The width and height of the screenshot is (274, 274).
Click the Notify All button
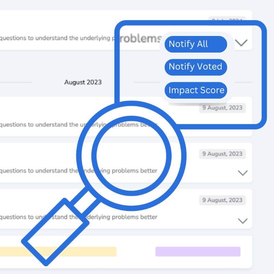[196, 44]
